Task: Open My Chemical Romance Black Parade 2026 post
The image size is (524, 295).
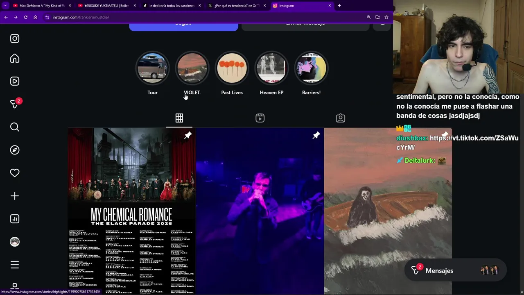Action: pyautogui.click(x=131, y=211)
